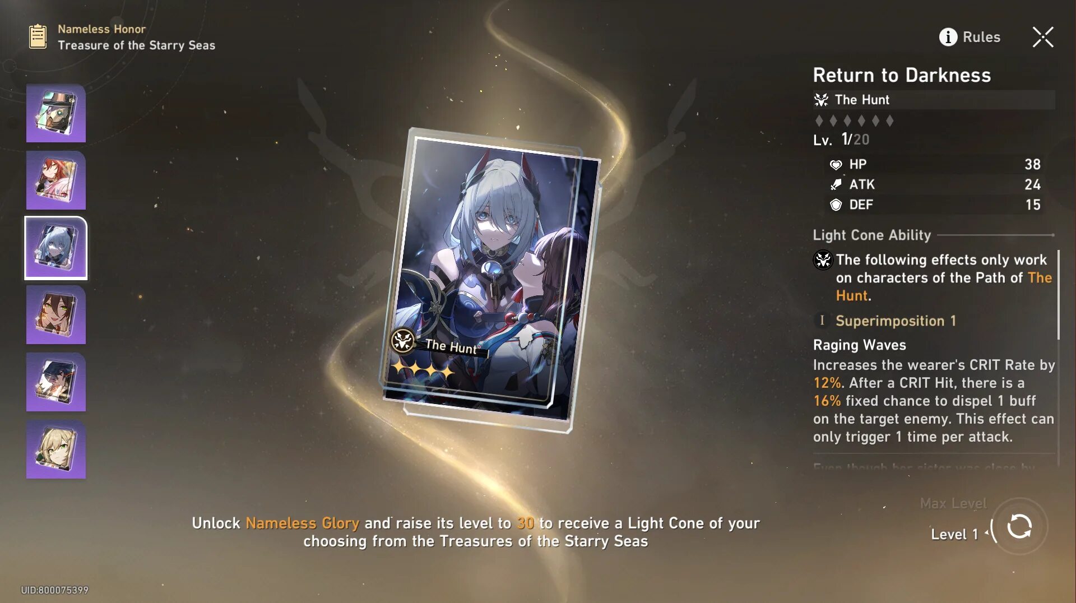Click the Max Level label
The image size is (1076, 603).
pyautogui.click(x=953, y=503)
